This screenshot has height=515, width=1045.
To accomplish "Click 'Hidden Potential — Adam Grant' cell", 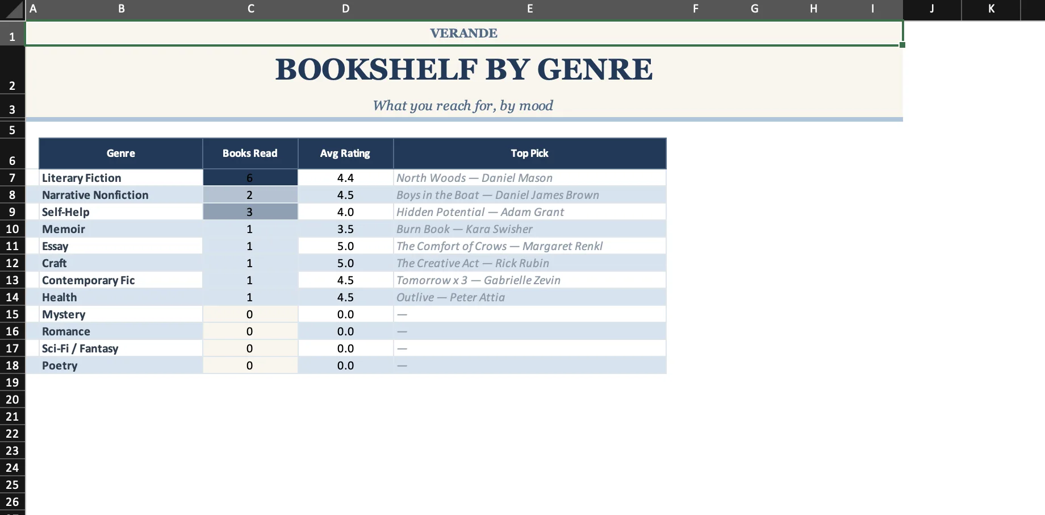I will (x=530, y=212).
